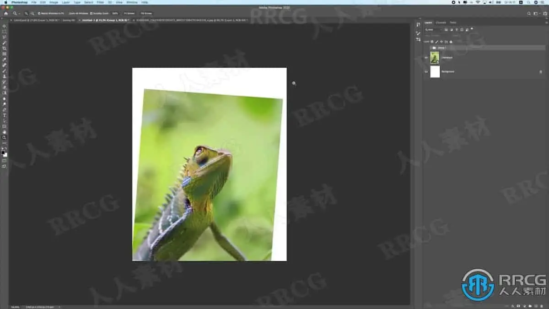Select the Brush tool
The width and height of the screenshot is (549, 309).
tap(5, 70)
